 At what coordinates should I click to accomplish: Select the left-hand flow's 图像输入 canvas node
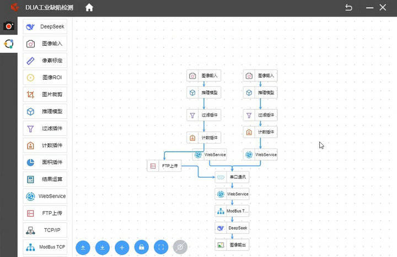coord(204,75)
